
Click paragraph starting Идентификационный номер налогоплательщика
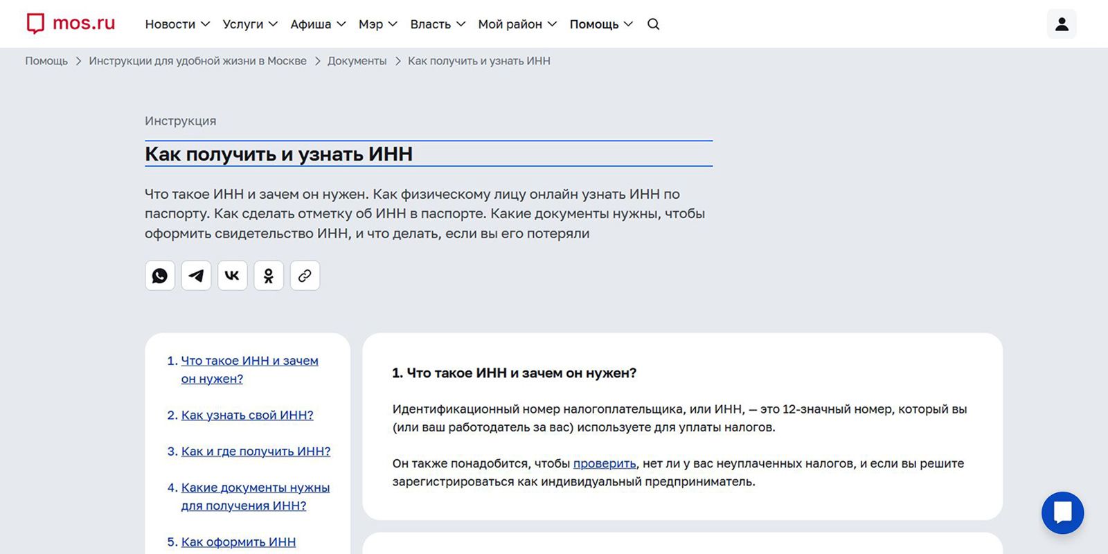pos(679,418)
